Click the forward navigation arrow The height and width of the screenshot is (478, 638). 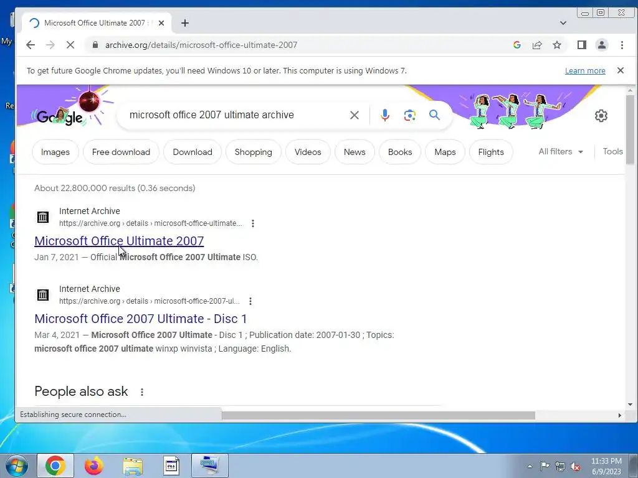pyautogui.click(x=50, y=45)
